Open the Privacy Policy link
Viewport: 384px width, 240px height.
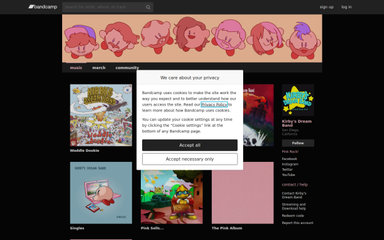(x=214, y=104)
